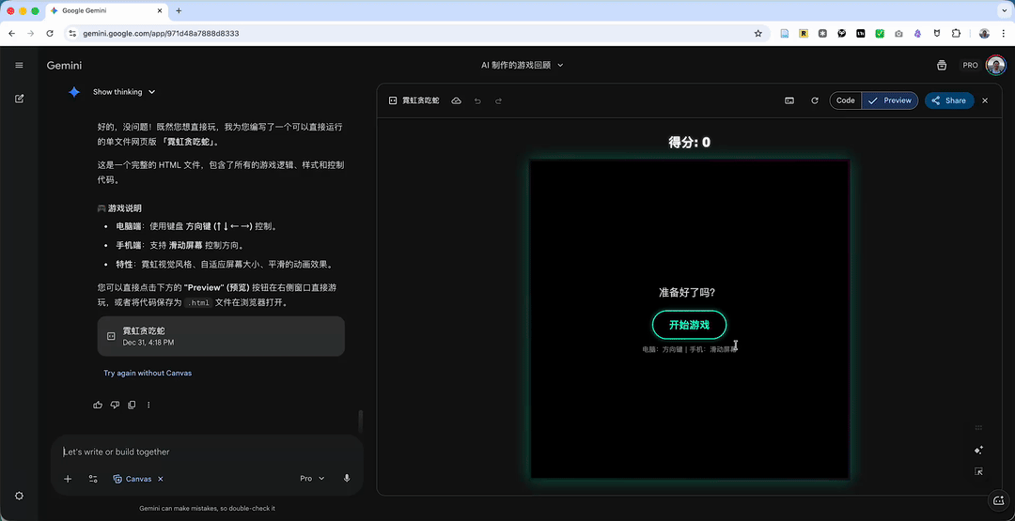Screen dimensions: 1015x521
Task: Click the site info icon in address bar
Action: (72, 34)
